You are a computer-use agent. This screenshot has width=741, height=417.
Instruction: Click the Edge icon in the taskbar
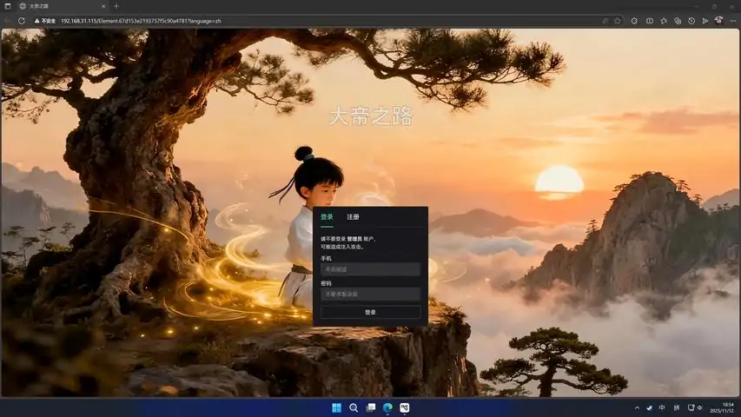click(x=387, y=407)
